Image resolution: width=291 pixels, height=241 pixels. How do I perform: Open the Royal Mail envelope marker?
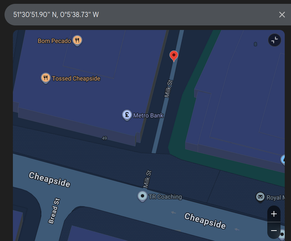(260, 197)
